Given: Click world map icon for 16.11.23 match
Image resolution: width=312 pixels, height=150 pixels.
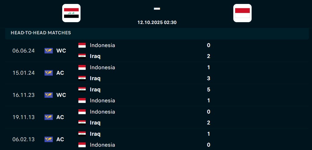Looking at the screenshot, I should (x=48, y=95).
